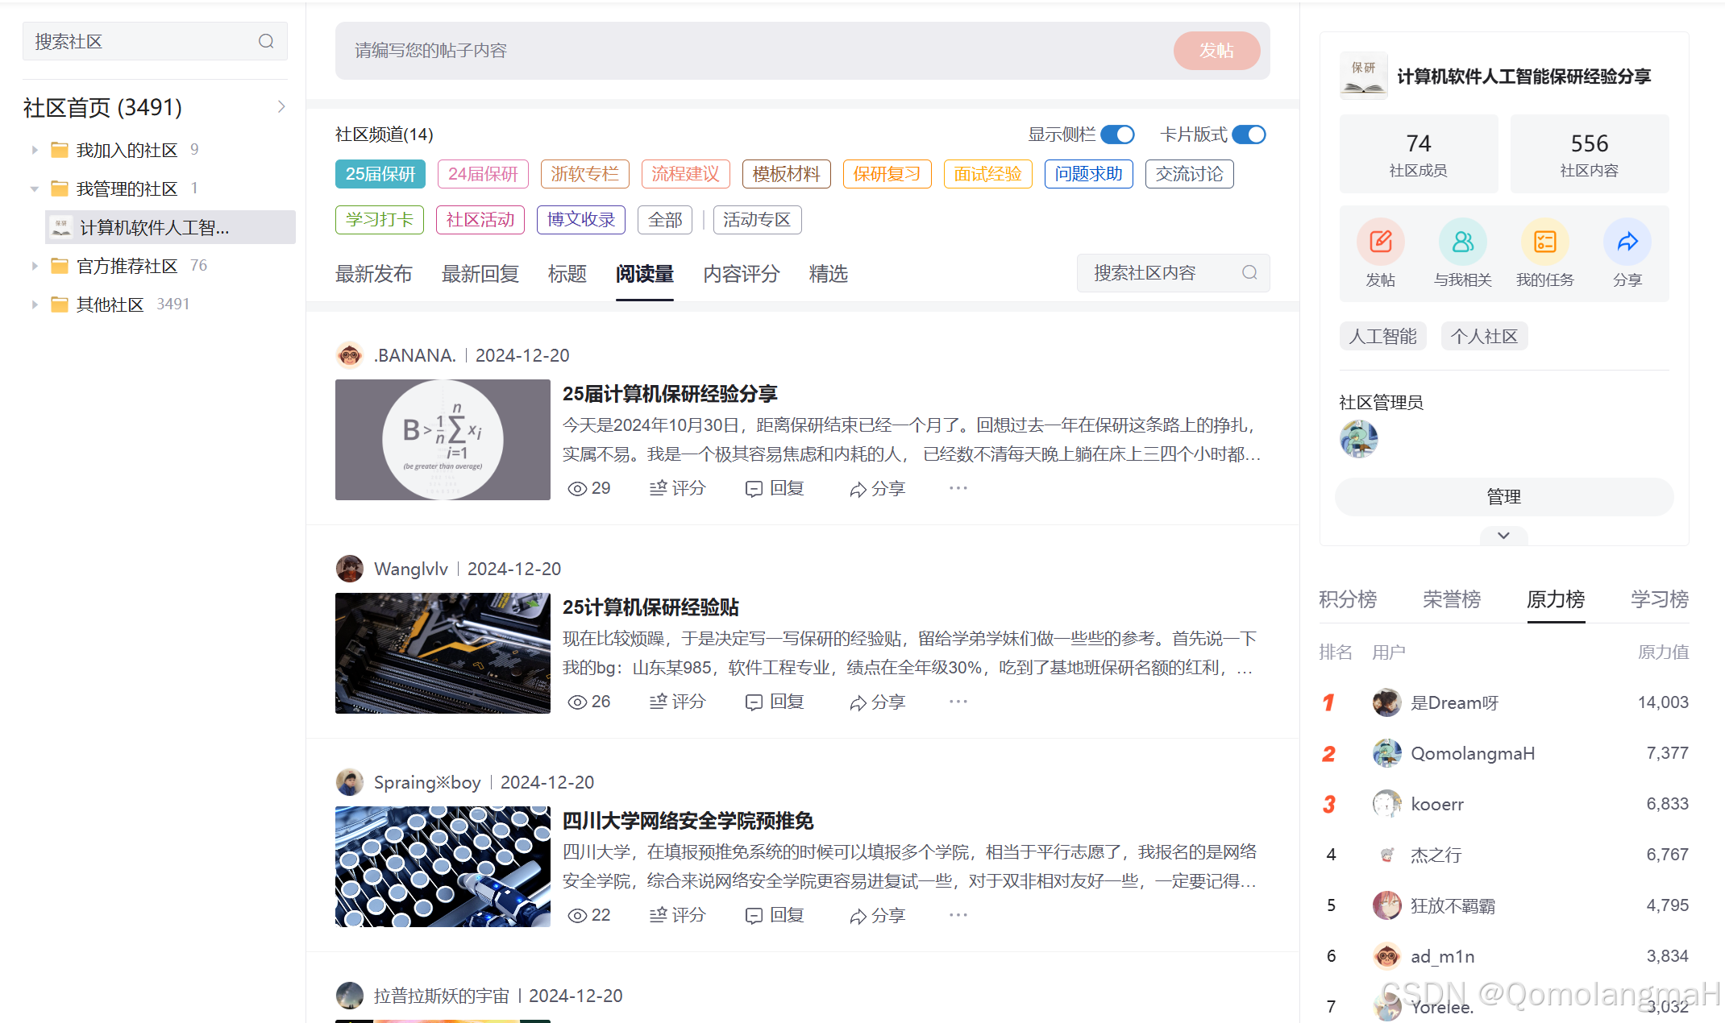This screenshot has width=1725, height=1023.
Task: Switch to the 最新回复 tab
Action: tap(480, 274)
